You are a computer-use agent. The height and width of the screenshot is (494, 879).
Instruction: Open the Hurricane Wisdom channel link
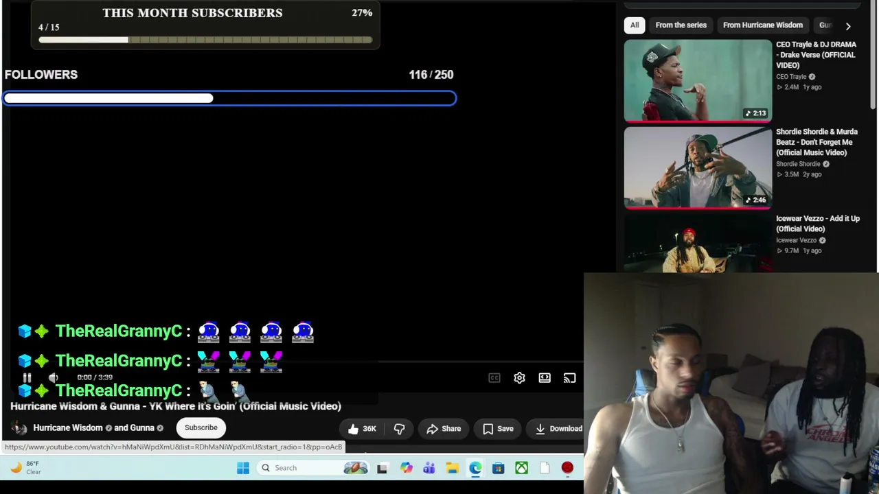coord(68,428)
